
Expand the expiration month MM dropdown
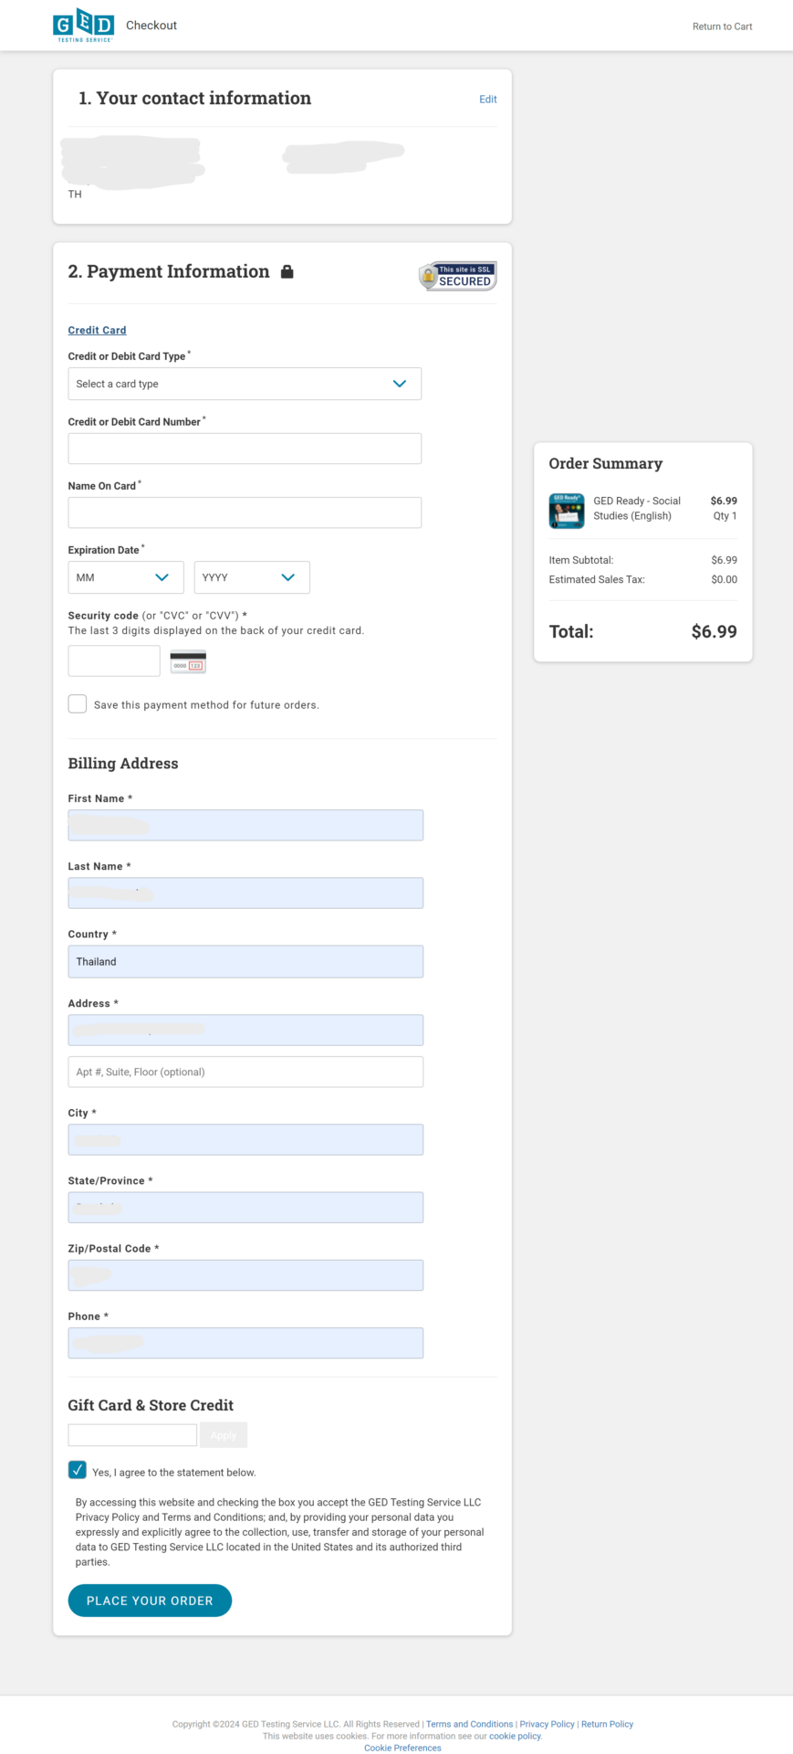pyautogui.click(x=126, y=577)
